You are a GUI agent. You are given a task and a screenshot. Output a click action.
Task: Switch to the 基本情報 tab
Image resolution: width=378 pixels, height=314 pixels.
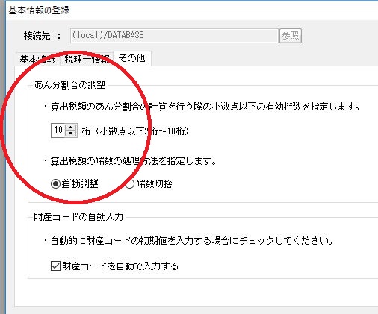click(x=37, y=60)
